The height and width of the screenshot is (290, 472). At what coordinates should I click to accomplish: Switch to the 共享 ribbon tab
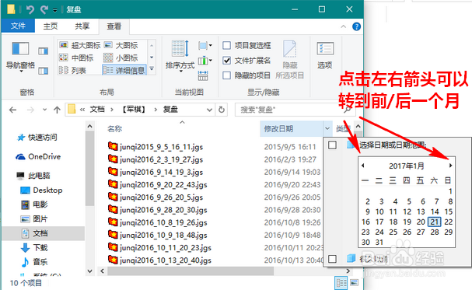click(82, 26)
